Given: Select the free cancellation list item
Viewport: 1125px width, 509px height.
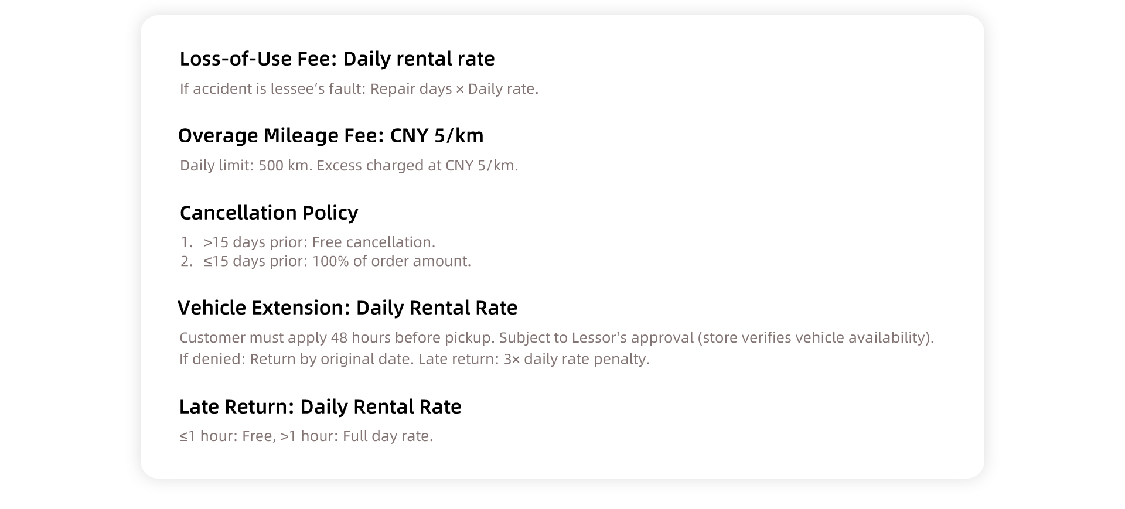Looking at the screenshot, I should pyautogui.click(x=319, y=242).
